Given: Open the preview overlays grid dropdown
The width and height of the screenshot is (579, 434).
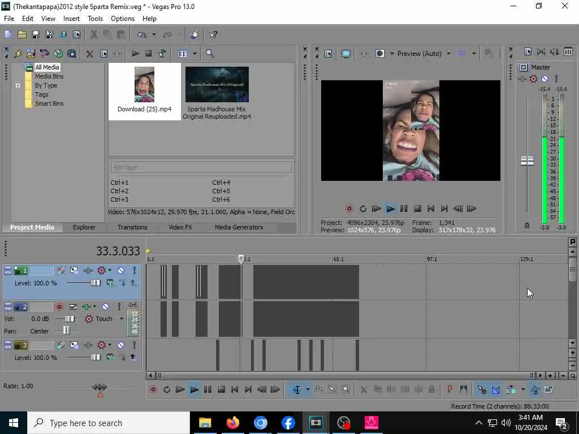Looking at the screenshot, I should [474, 54].
